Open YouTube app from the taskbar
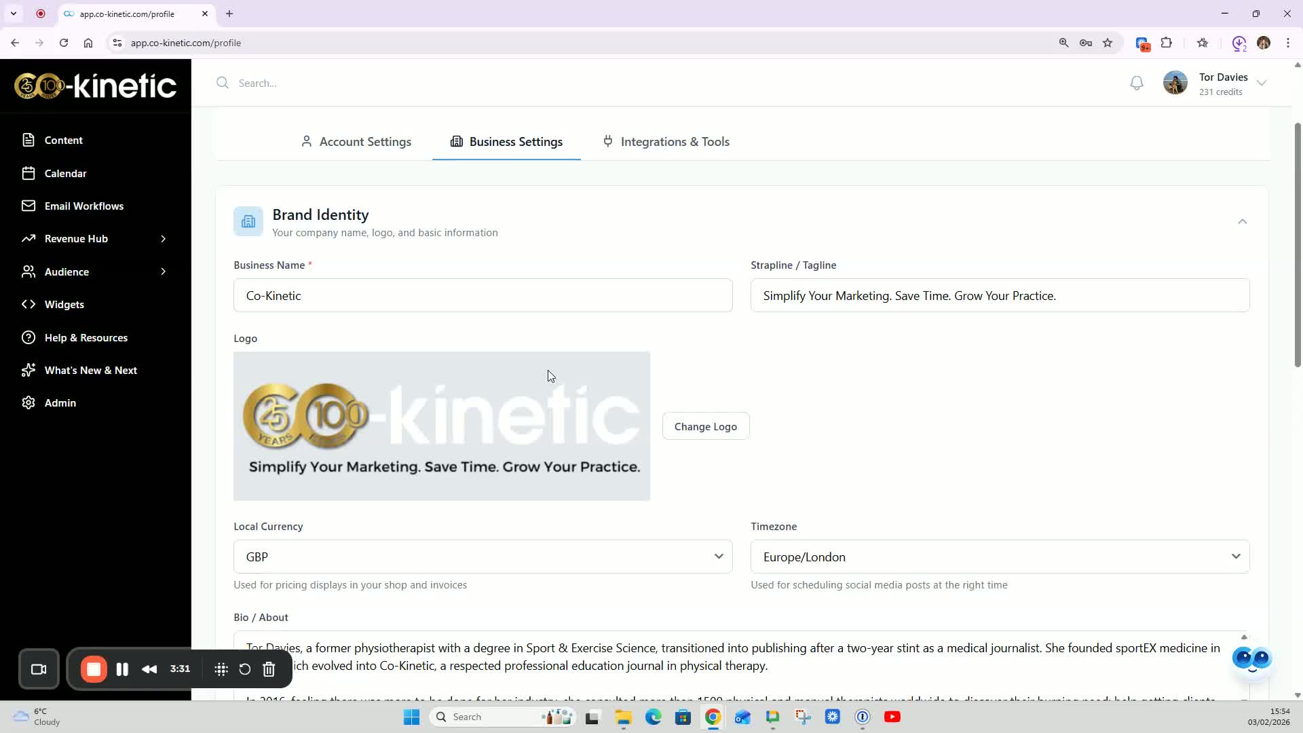This screenshot has height=733, width=1303. point(892,717)
